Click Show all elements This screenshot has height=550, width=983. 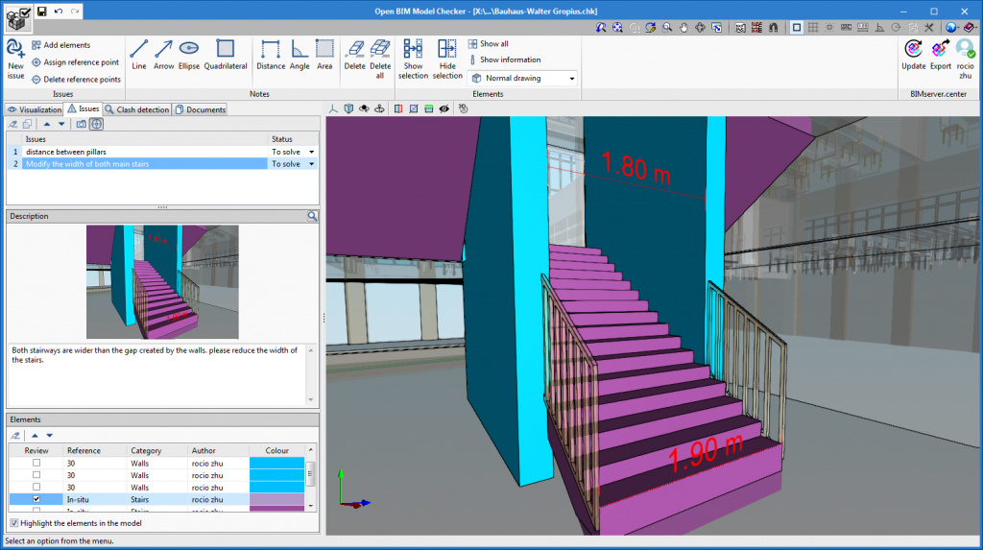[488, 44]
